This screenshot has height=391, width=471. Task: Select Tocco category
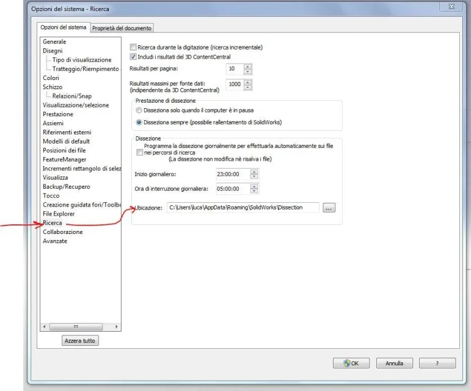click(51, 195)
